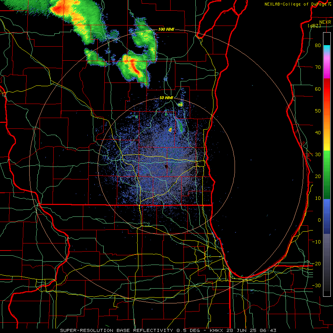This screenshot has width=333, height=333.
Task: Select the 30 value on the dBZ scale
Action: pyautogui.click(x=318, y=154)
